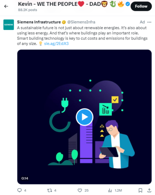Click the share upload icon
The height and width of the screenshot is (195, 155).
point(149,190)
